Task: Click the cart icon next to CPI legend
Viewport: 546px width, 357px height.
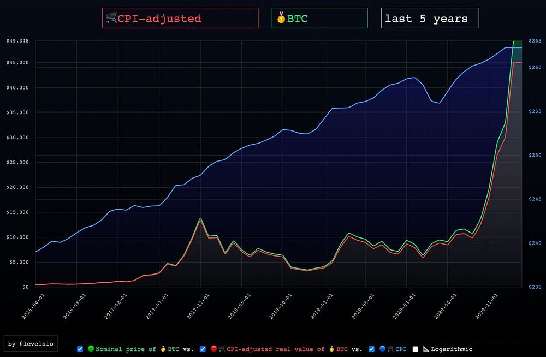Action: coord(390,349)
